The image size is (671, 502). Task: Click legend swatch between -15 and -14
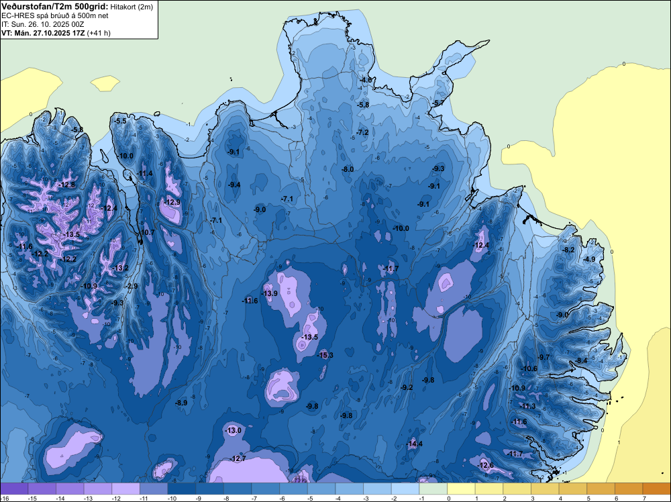[x=42, y=489]
